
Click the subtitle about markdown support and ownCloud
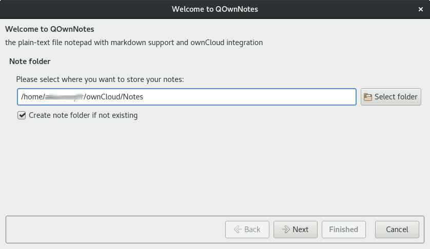tap(134, 43)
